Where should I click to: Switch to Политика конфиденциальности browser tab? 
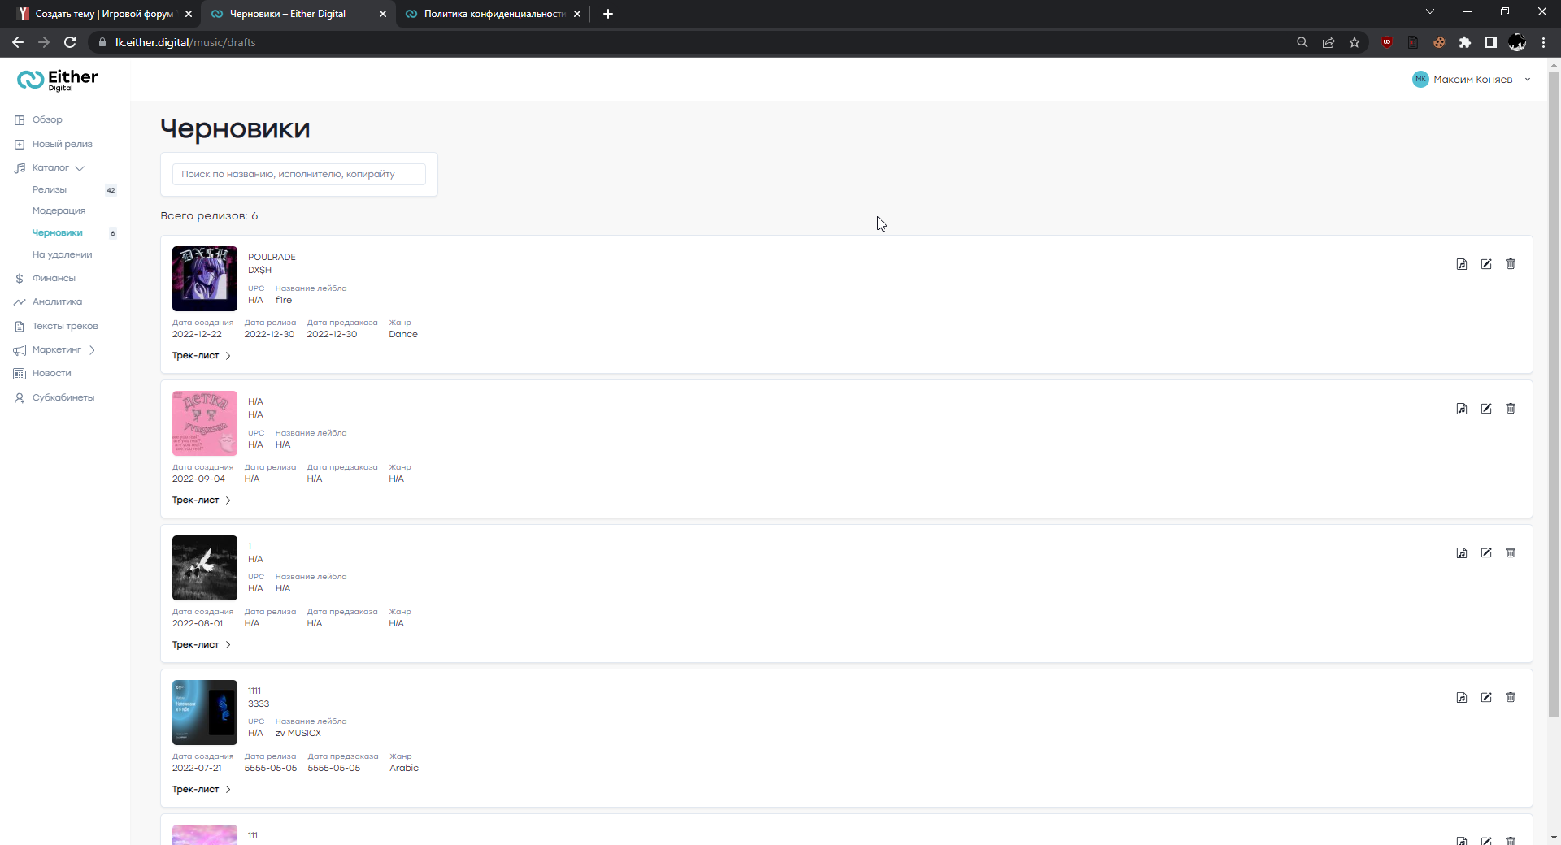click(x=494, y=14)
